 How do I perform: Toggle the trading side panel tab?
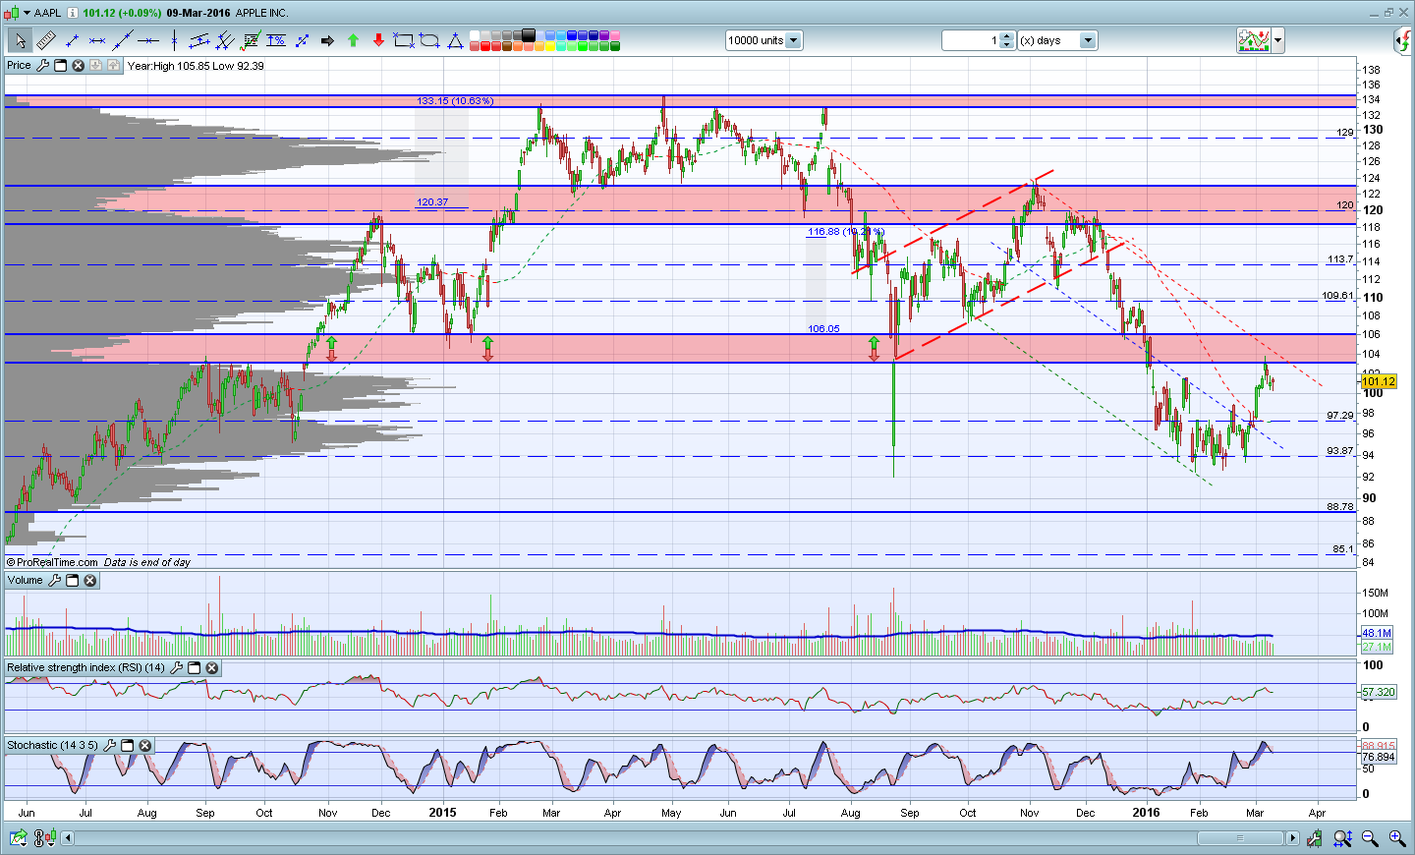[1404, 40]
